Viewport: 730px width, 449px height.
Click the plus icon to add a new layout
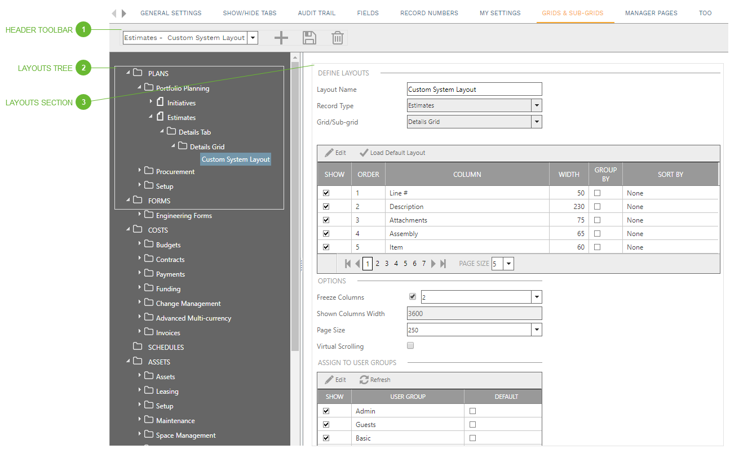point(281,37)
